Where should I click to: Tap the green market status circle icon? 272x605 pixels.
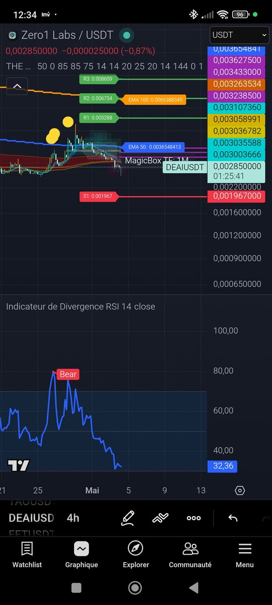click(x=126, y=35)
